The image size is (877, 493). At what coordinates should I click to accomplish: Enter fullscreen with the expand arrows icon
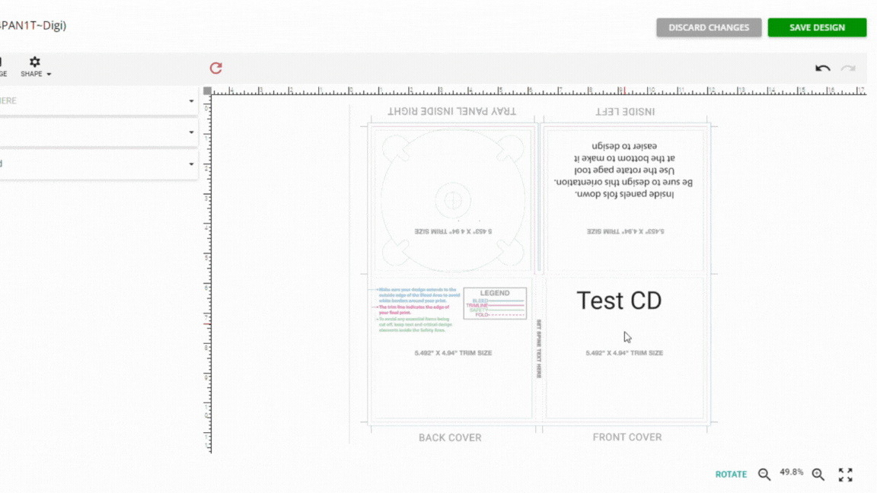[x=846, y=474]
